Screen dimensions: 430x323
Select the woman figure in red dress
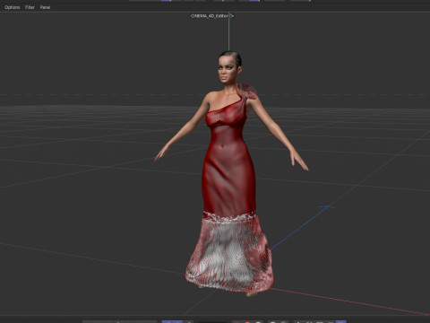230,173
